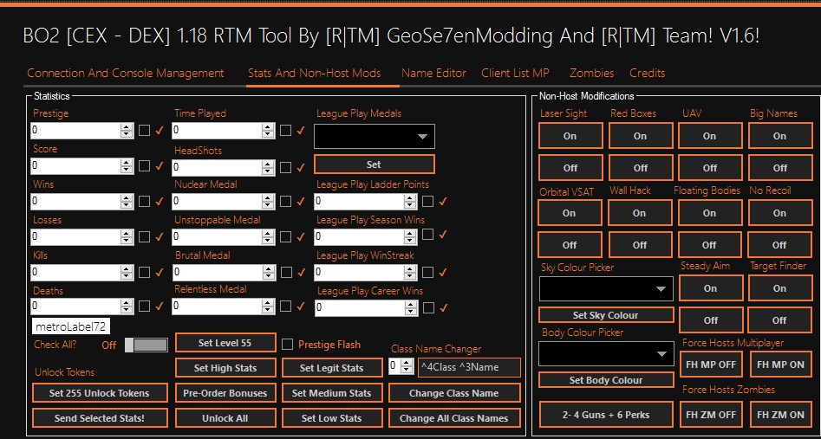This screenshot has width=821, height=439.
Task: Click orange checkmark beside League Play Career Wins
Action: [443, 307]
